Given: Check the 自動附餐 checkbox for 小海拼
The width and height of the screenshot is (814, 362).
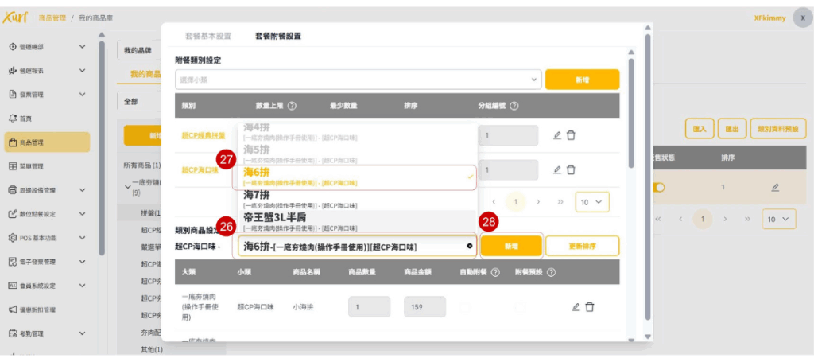Looking at the screenshot, I should point(464,307).
